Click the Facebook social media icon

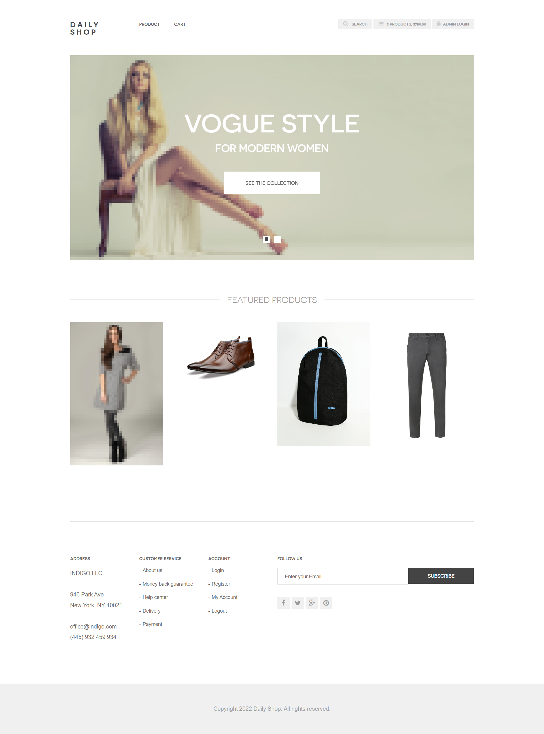[282, 602]
